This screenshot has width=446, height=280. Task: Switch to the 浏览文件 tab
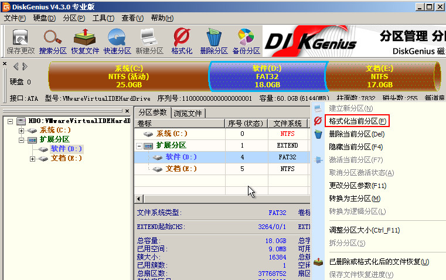coord(188,114)
